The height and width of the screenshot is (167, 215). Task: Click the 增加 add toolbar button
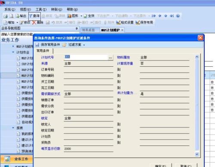coord(9,22)
